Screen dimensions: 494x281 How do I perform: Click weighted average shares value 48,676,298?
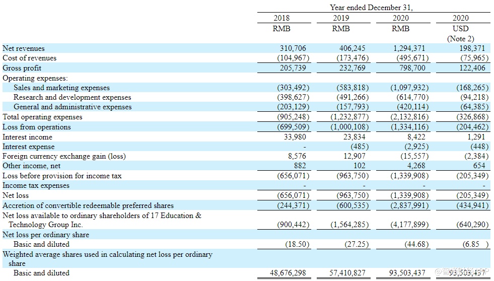coord(288,273)
